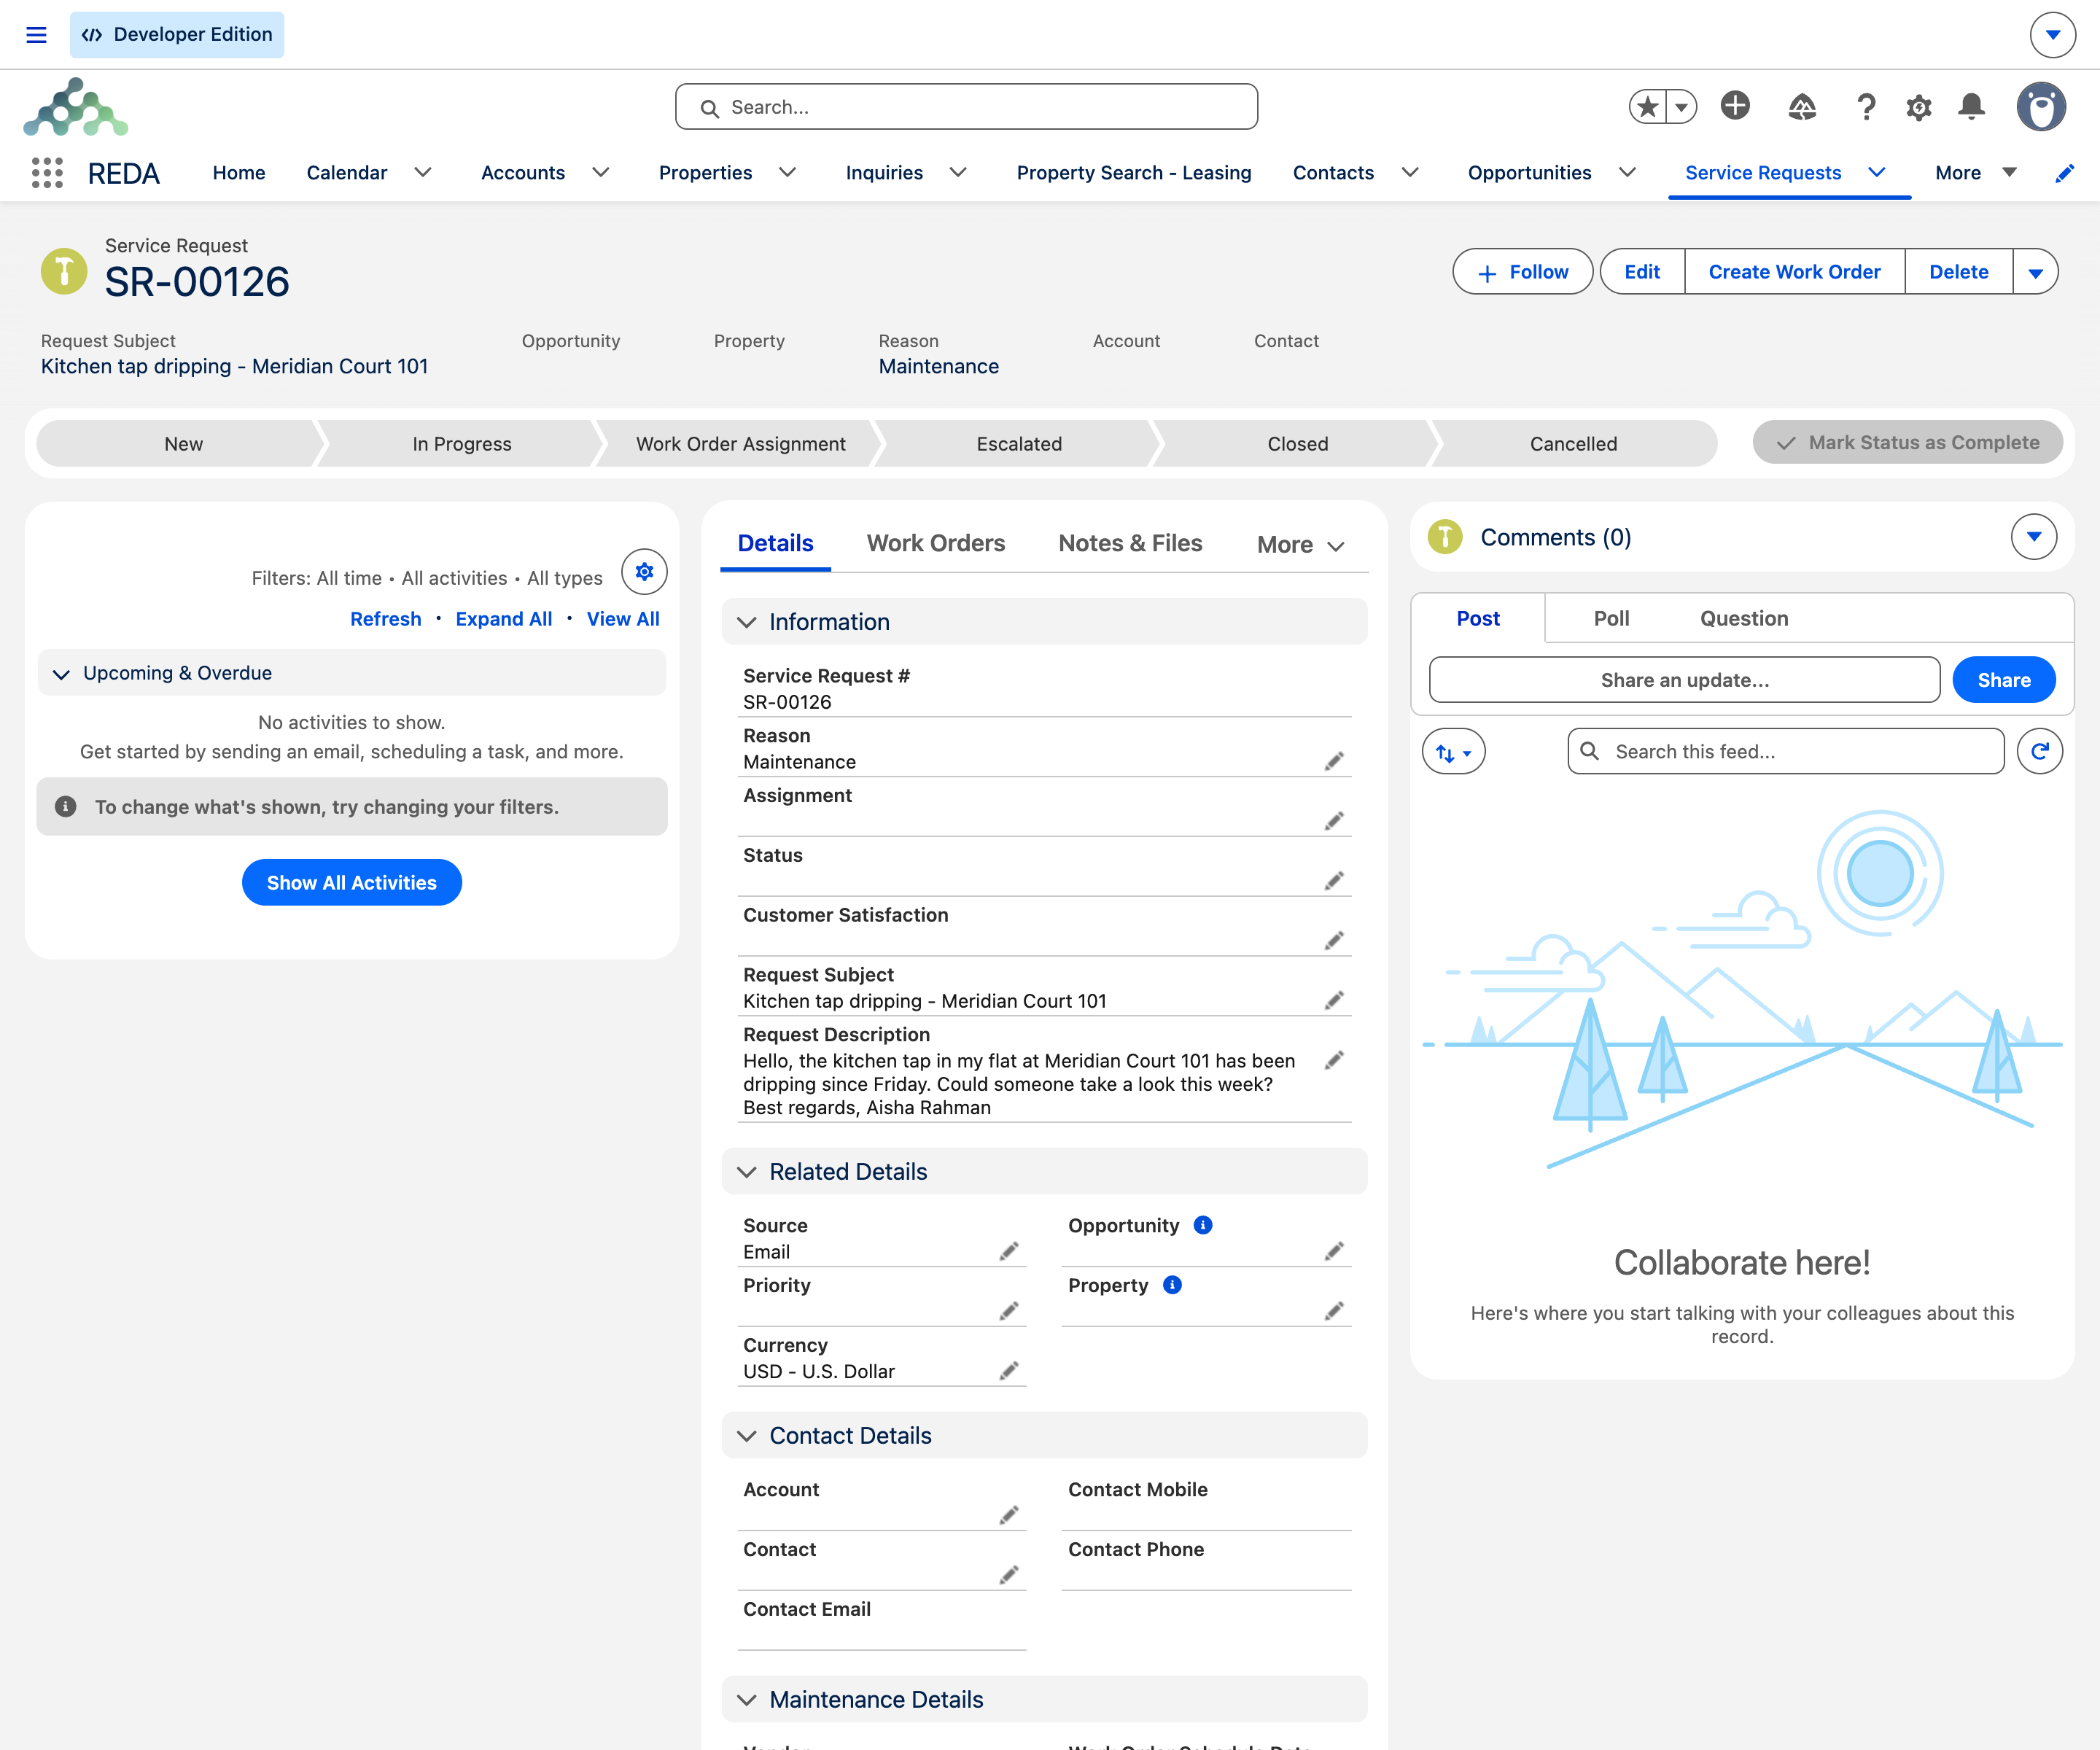The height and width of the screenshot is (1750, 2100).
Task: Edit the Priority field pencil icon
Action: point(1009,1311)
